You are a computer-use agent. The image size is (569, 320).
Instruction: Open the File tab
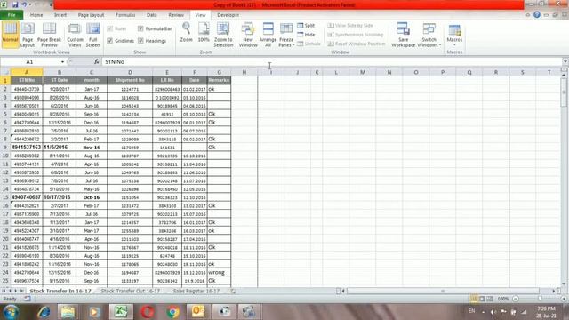[x=12, y=15]
